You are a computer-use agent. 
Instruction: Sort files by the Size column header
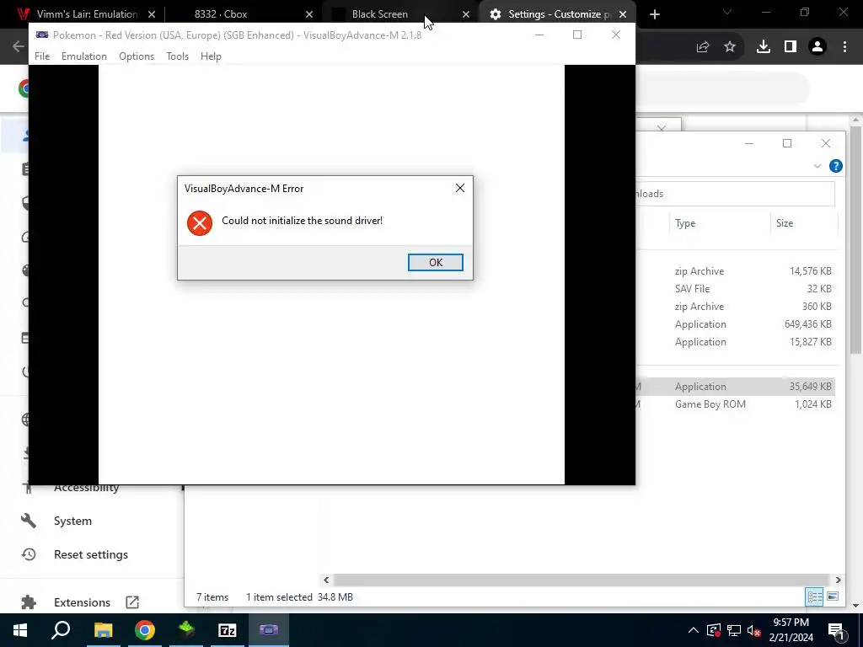click(785, 223)
